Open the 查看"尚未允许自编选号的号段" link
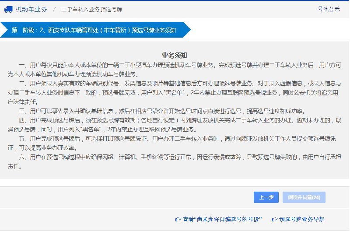This screenshot has width=350, height=231. (222, 219)
